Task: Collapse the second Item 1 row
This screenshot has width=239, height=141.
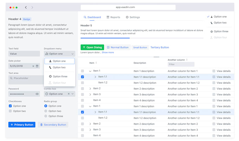Action: pyautogui.click(x=90, y=106)
